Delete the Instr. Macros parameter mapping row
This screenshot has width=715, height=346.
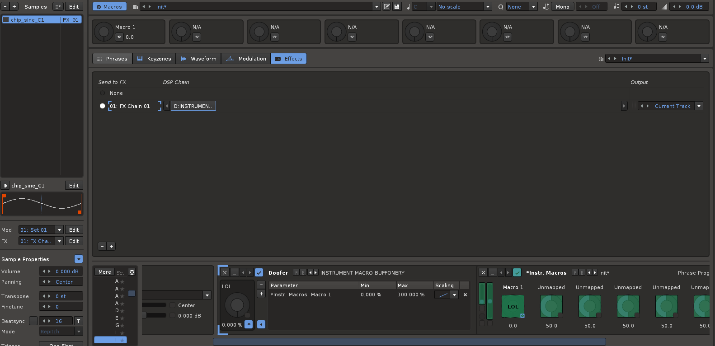465,295
